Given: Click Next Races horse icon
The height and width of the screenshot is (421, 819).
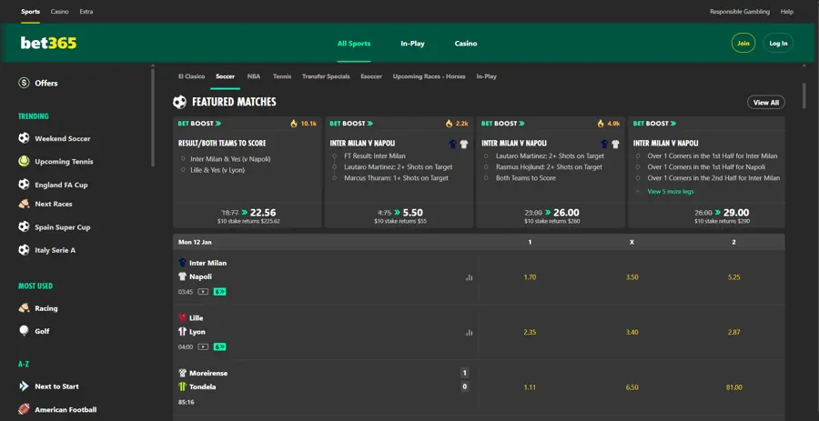Looking at the screenshot, I should (x=24, y=204).
